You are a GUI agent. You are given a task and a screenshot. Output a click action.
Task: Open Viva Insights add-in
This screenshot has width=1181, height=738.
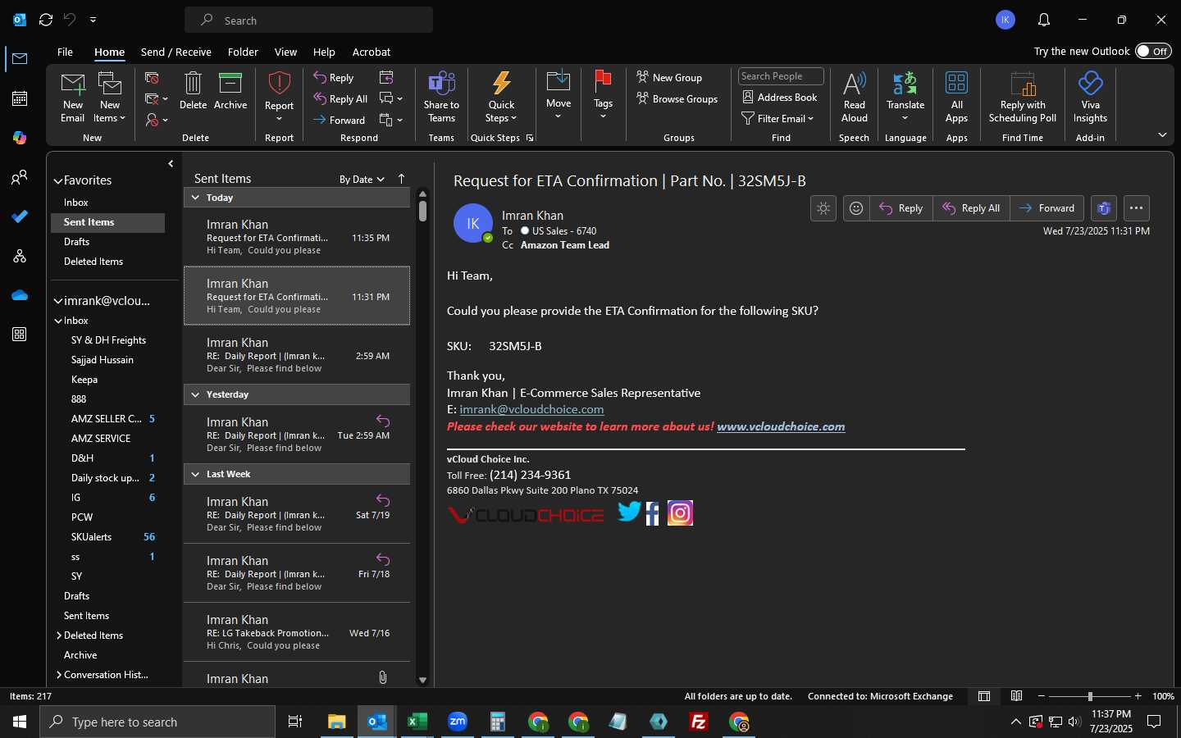coord(1090,97)
